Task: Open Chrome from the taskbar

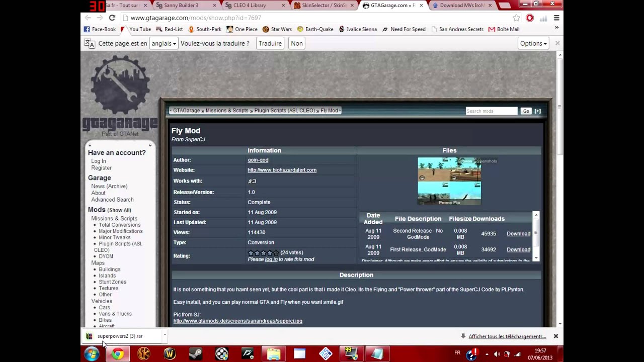Action: [x=118, y=354]
